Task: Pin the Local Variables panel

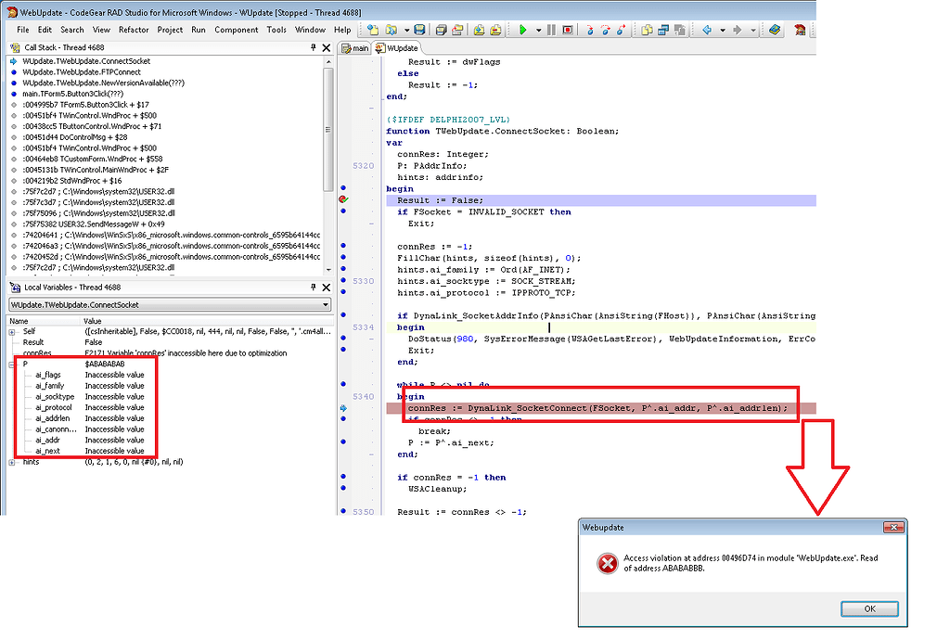Action: pos(313,288)
